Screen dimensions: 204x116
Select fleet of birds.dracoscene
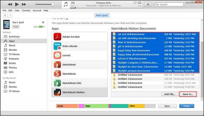coord(155,42)
